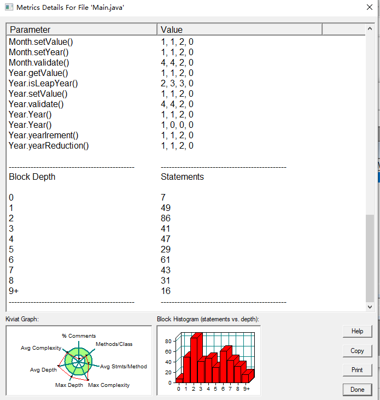Click the statements value 49
This screenshot has height=400, width=380.
pyautogui.click(x=166, y=208)
